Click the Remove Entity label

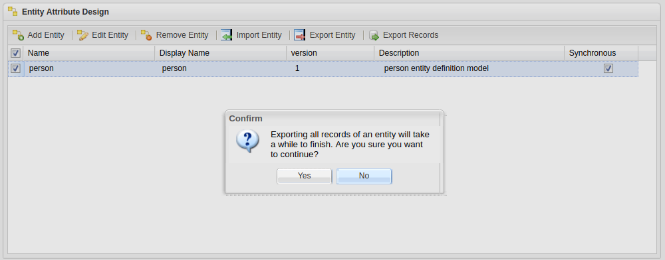[x=182, y=35]
